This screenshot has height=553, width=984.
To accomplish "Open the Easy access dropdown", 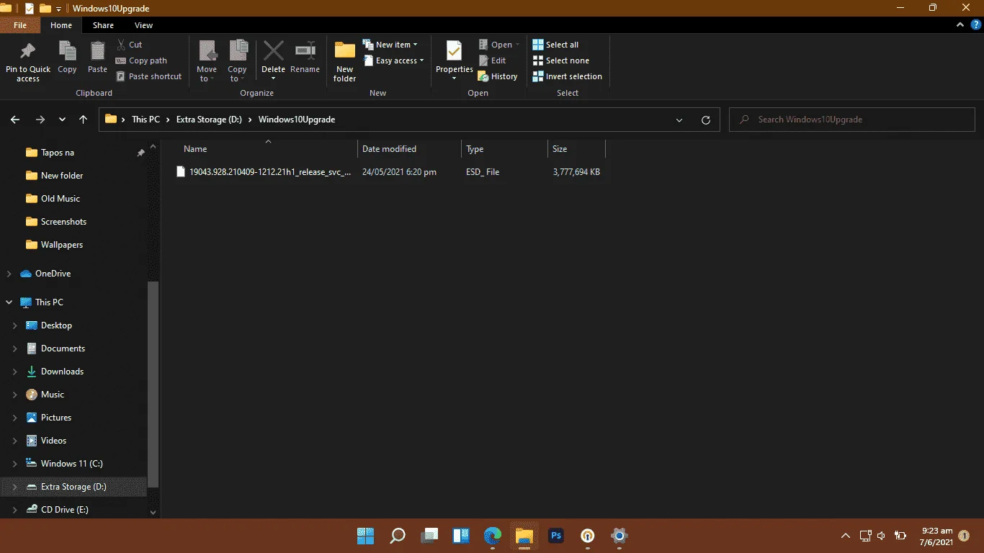I will (393, 60).
